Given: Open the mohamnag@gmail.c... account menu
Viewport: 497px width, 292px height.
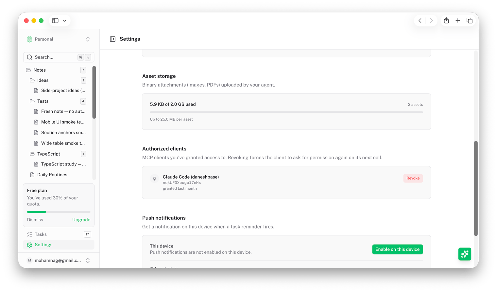Looking at the screenshot, I should tap(59, 261).
